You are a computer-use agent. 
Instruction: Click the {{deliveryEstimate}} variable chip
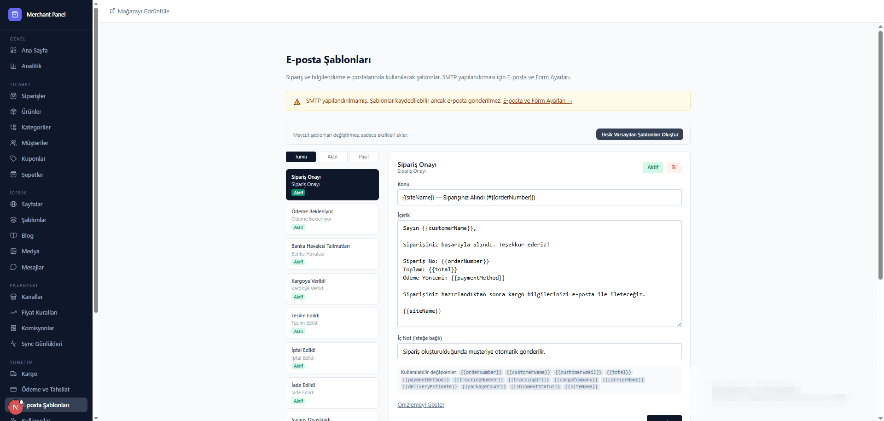click(430, 387)
